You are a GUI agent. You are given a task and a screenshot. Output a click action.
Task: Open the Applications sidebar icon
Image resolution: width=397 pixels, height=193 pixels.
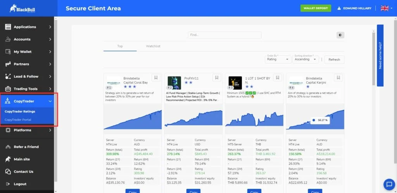pos(8,27)
